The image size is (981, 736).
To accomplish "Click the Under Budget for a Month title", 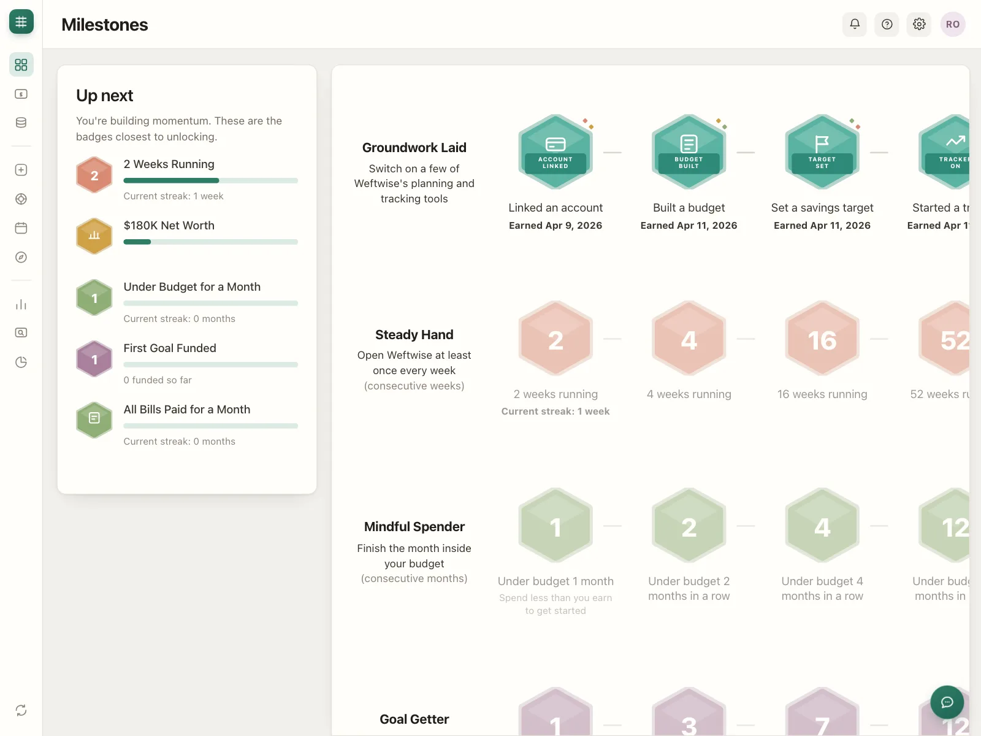I will 192,287.
